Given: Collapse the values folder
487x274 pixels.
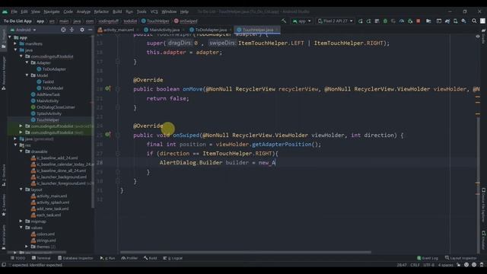Looking at the screenshot, I should [x=21, y=228].
